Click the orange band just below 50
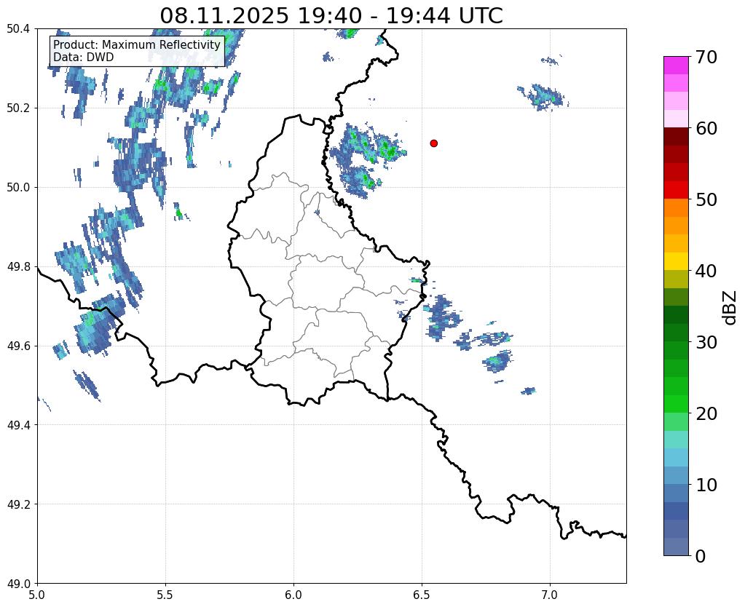The image size is (745, 607). [x=676, y=208]
